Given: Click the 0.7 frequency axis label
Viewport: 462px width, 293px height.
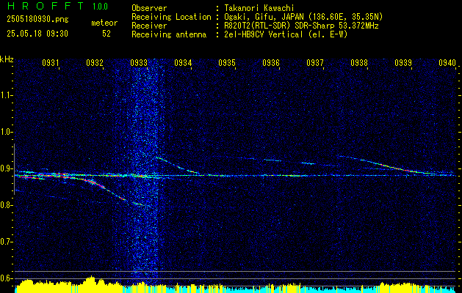Looking at the screenshot, I should tap(7, 242).
